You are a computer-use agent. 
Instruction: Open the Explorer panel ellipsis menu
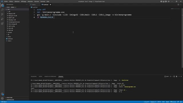point(27,5)
